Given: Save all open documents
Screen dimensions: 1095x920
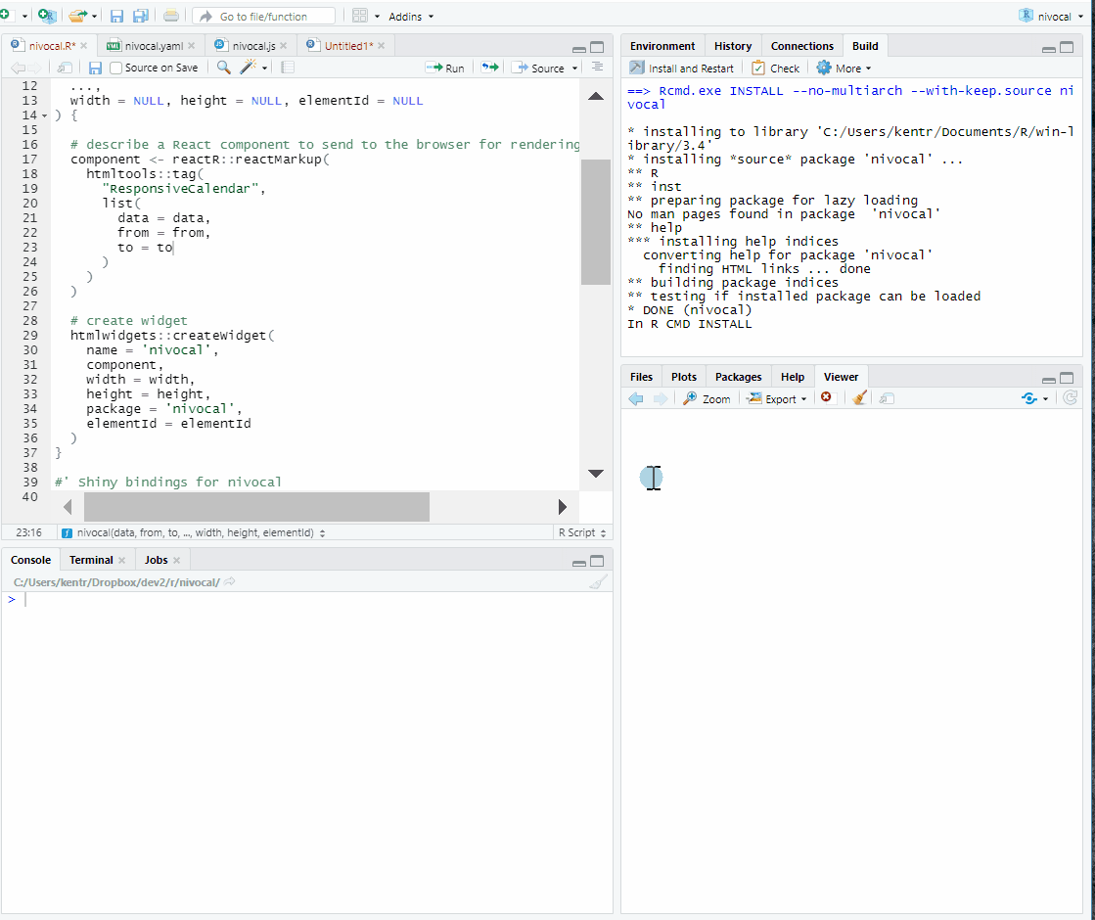Looking at the screenshot, I should [x=140, y=16].
